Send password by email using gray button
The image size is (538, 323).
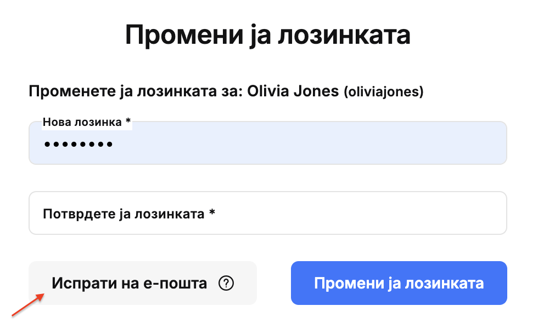pos(143,283)
